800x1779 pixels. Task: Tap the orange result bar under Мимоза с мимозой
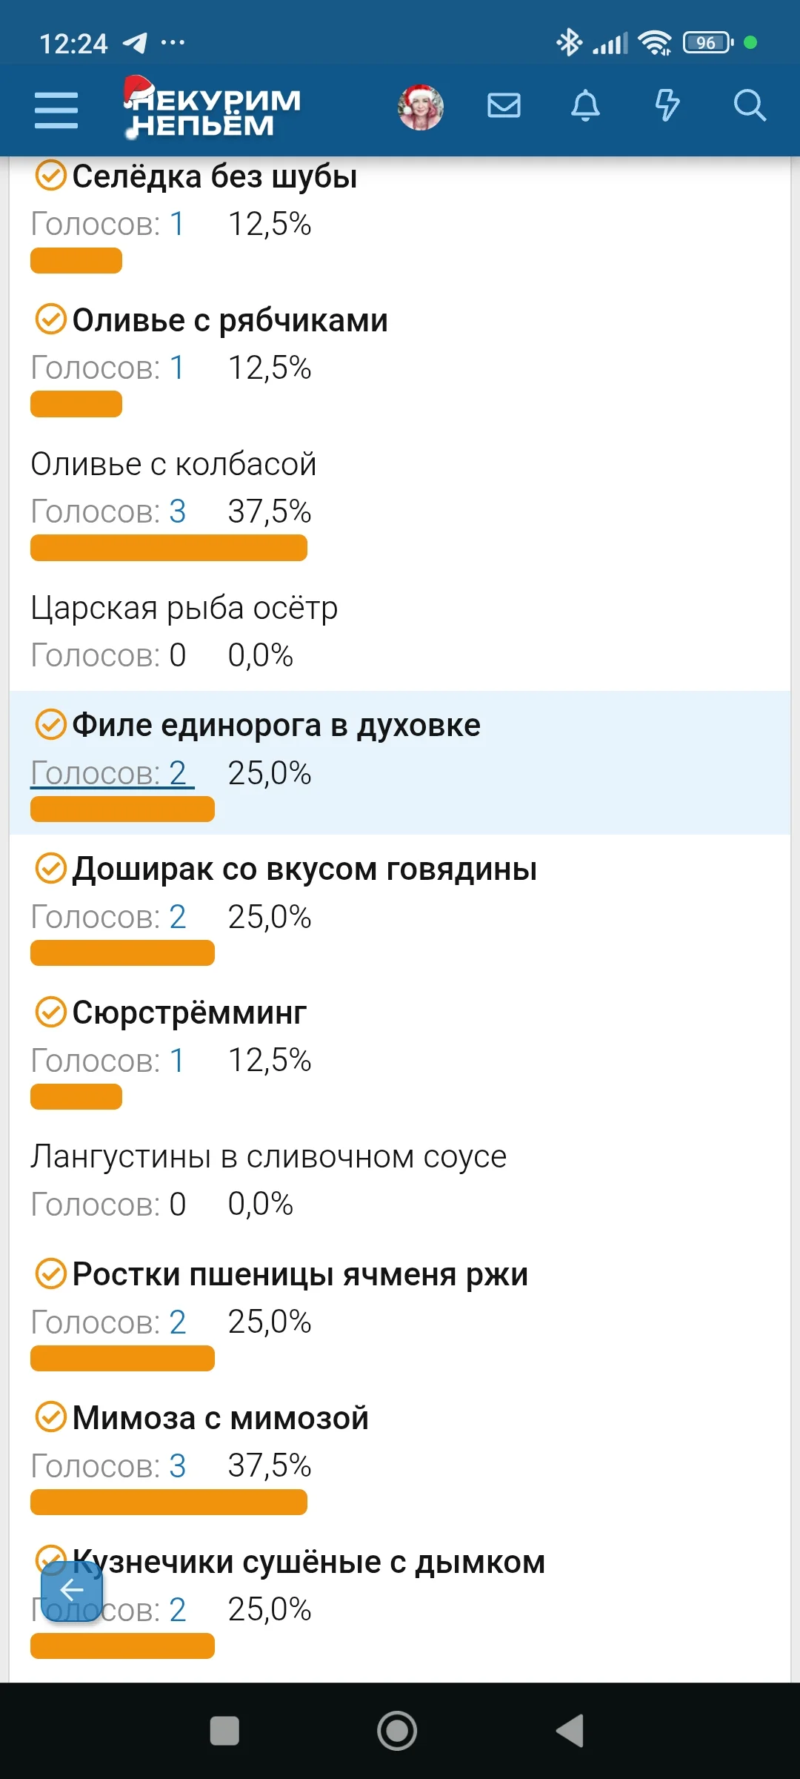[x=169, y=1502]
